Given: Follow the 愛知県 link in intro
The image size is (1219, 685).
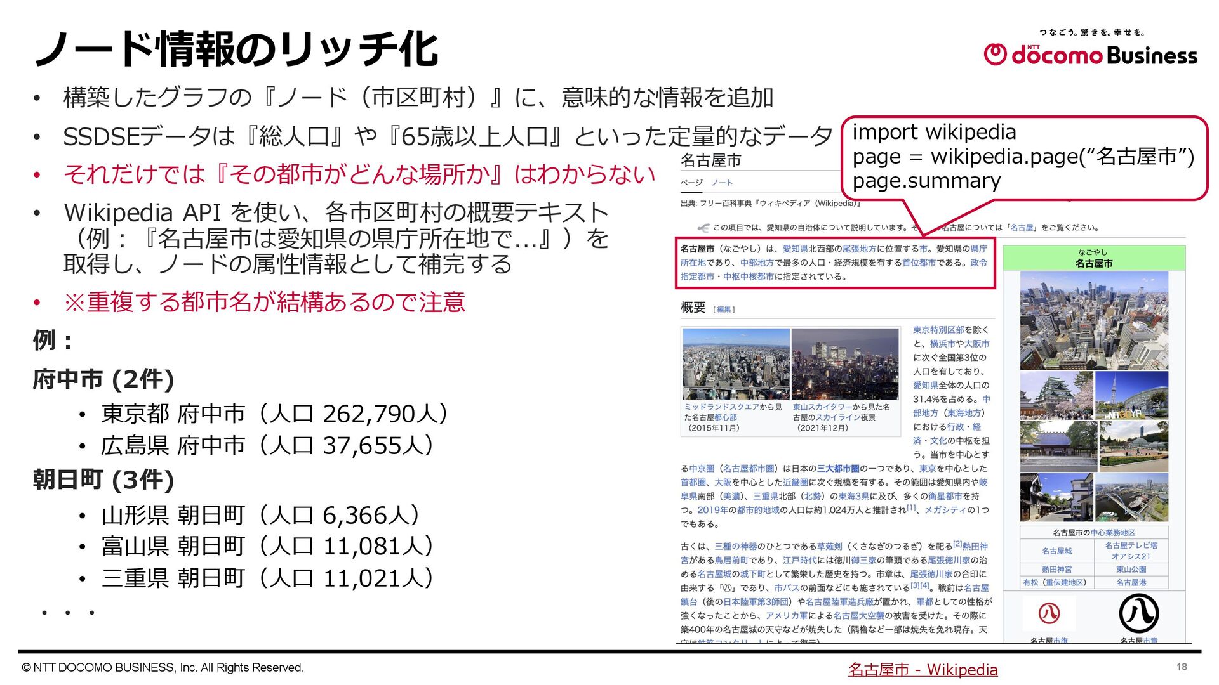Looking at the screenshot, I should coord(795,249).
